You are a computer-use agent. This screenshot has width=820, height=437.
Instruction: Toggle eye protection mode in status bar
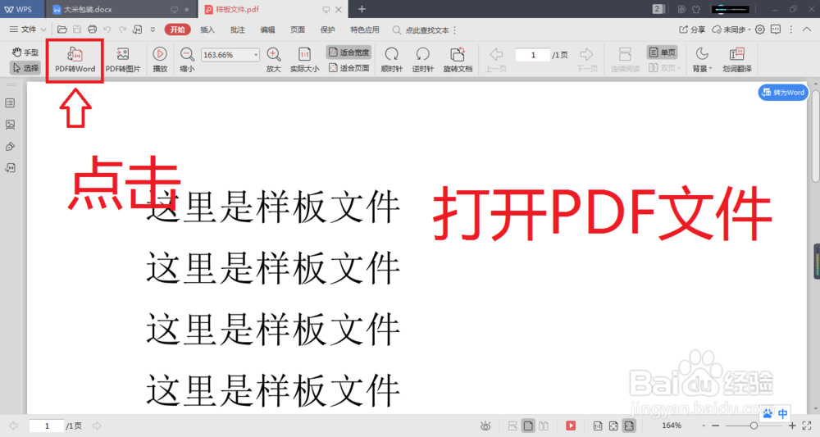(x=485, y=426)
